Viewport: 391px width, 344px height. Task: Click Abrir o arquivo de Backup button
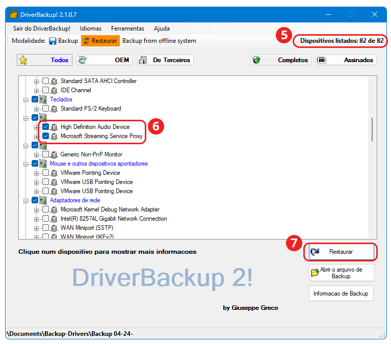coord(342,273)
